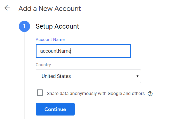The height and width of the screenshot is (120, 177).
Task: Click the Country dropdown triangle arrow
Action: pos(137,76)
